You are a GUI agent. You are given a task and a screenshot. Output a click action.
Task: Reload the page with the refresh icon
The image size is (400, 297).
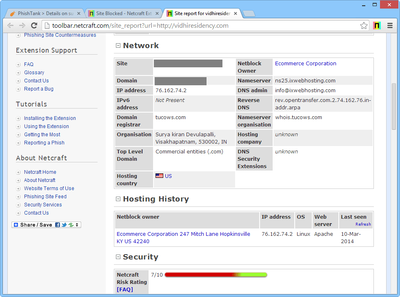coord(34,25)
